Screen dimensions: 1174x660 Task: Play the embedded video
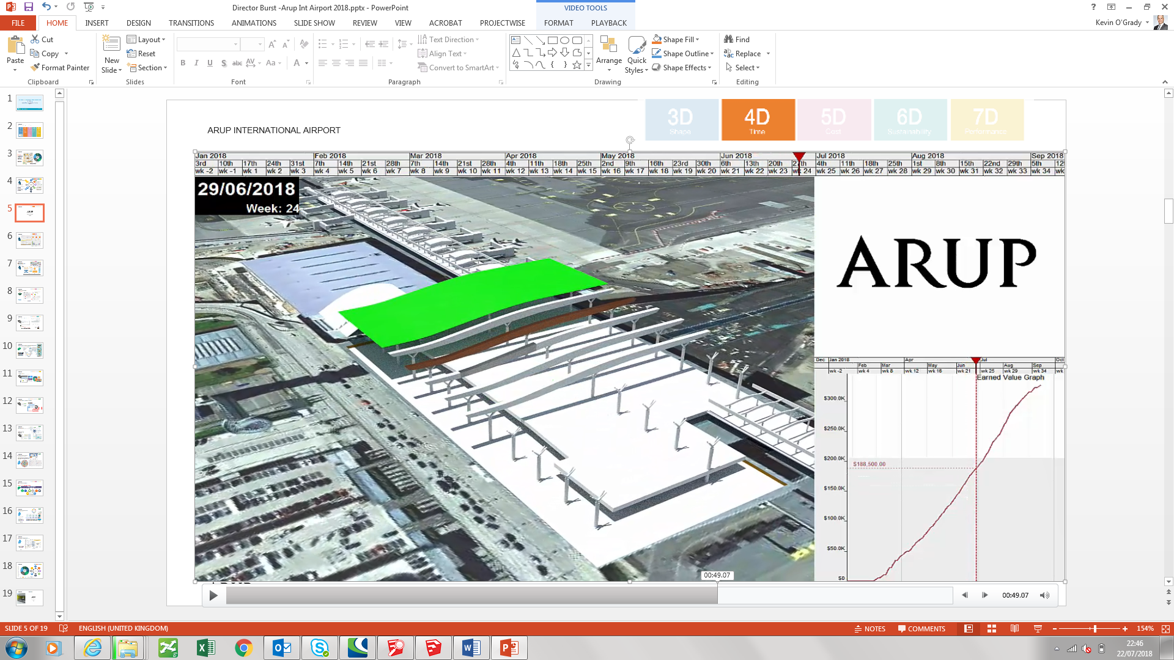213,595
